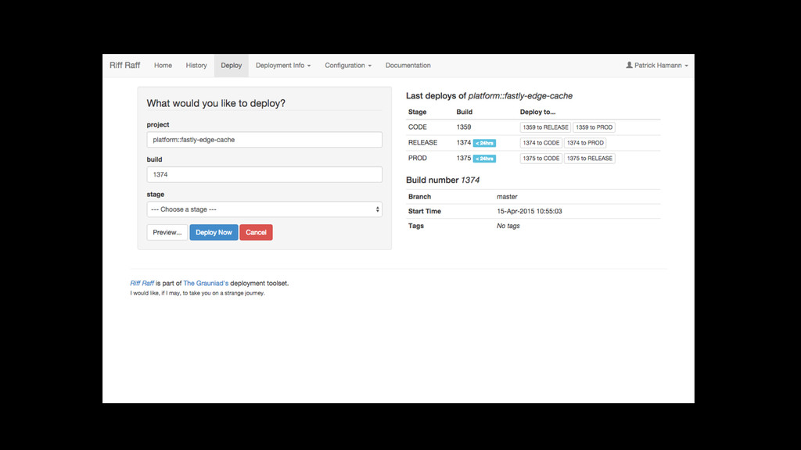The height and width of the screenshot is (450, 801).
Task: Click the PROD stage cell
Action: (418, 158)
